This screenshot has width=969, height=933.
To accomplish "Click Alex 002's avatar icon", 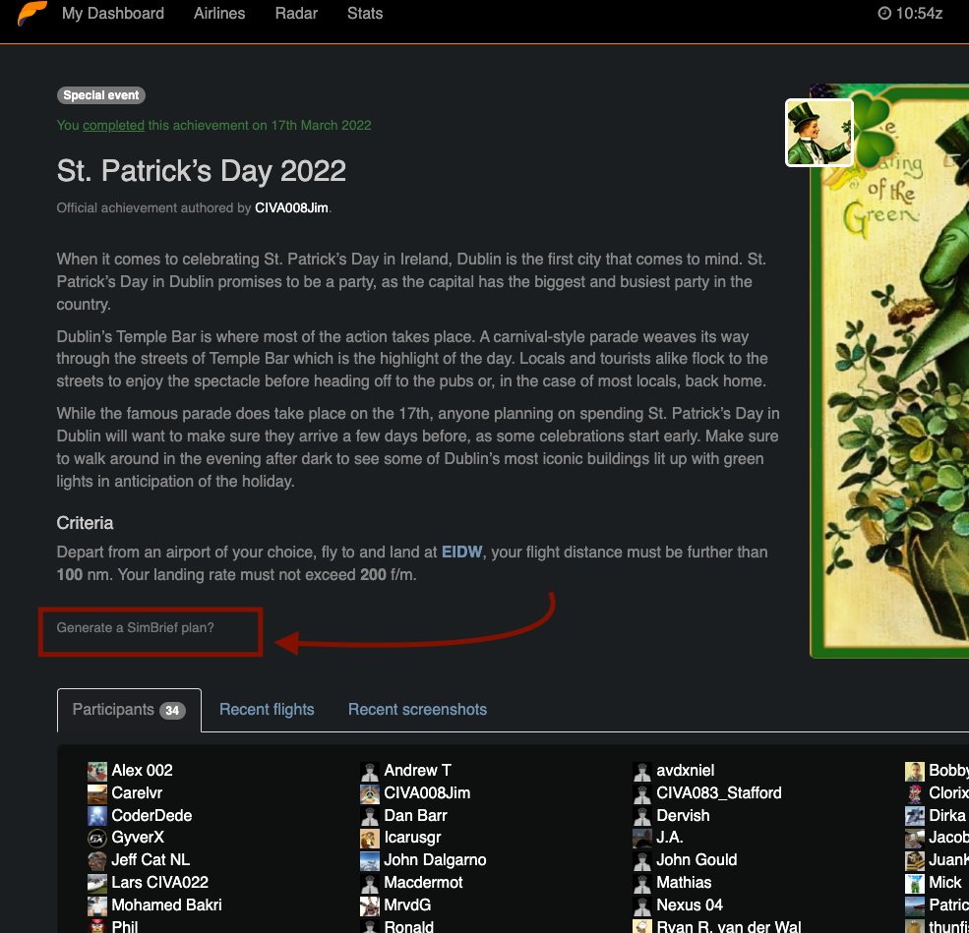I will tap(97, 771).
